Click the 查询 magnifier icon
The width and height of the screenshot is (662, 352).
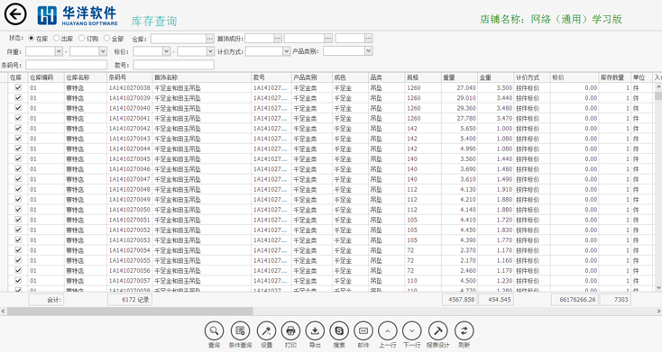tap(214, 331)
